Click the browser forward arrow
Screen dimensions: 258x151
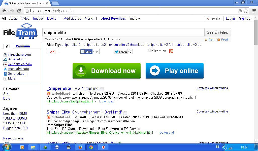pyautogui.click(x=12, y=11)
